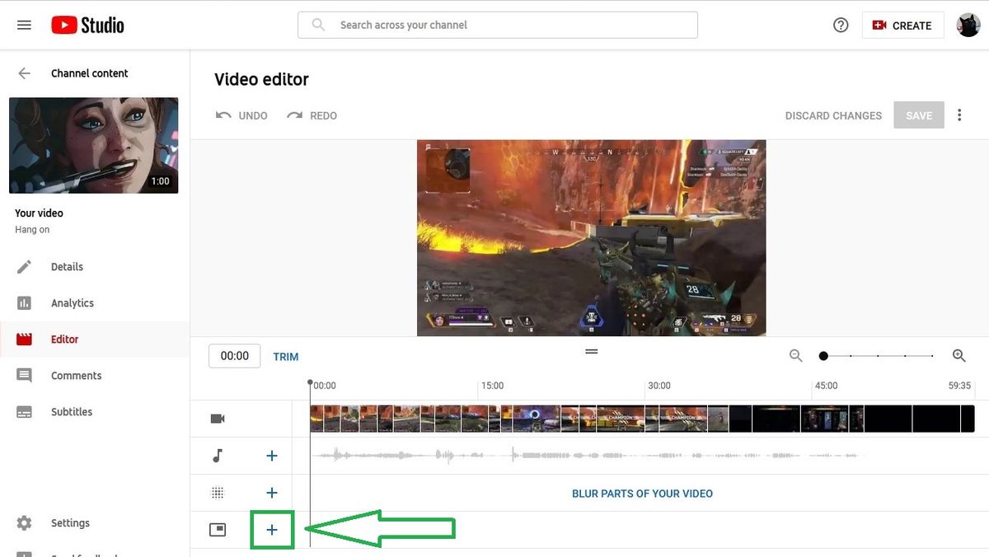Image resolution: width=989 pixels, height=557 pixels.
Task: Open Analytics from the sidebar
Action: tap(73, 302)
